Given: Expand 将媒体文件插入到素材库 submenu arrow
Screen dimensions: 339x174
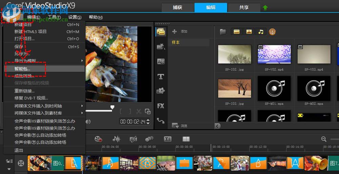Looking at the screenshot, I should pyautogui.click(x=82, y=113).
